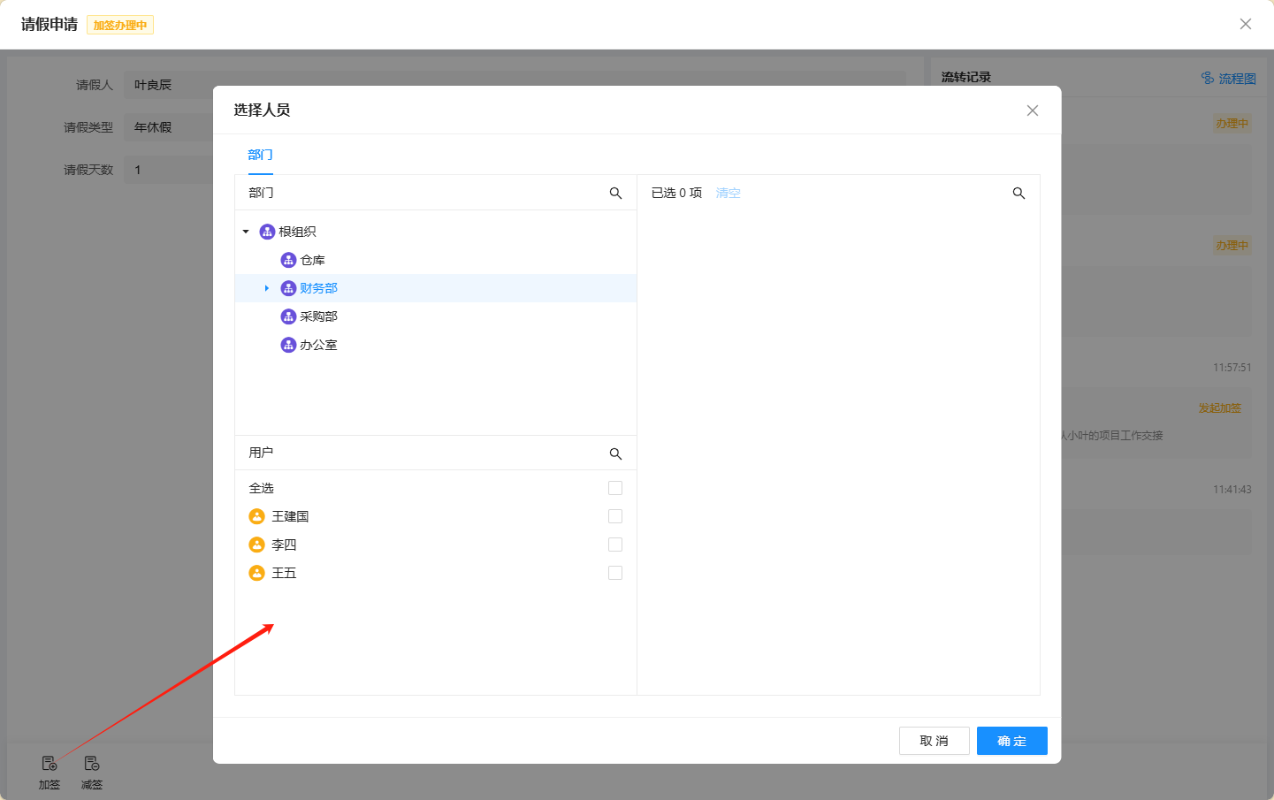This screenshot has width=1274, height=800.
Task: Click the department search magnifier icon
Action: click(615, 193)
